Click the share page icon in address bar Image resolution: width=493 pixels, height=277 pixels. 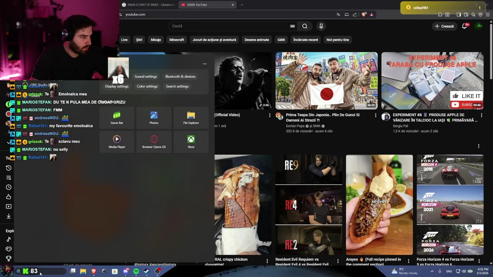pyautogui.click(x=355, y=15)
